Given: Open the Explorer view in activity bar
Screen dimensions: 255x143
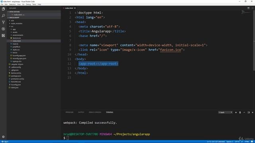Looking at the screenshot, I should click(x=3, y=9).
